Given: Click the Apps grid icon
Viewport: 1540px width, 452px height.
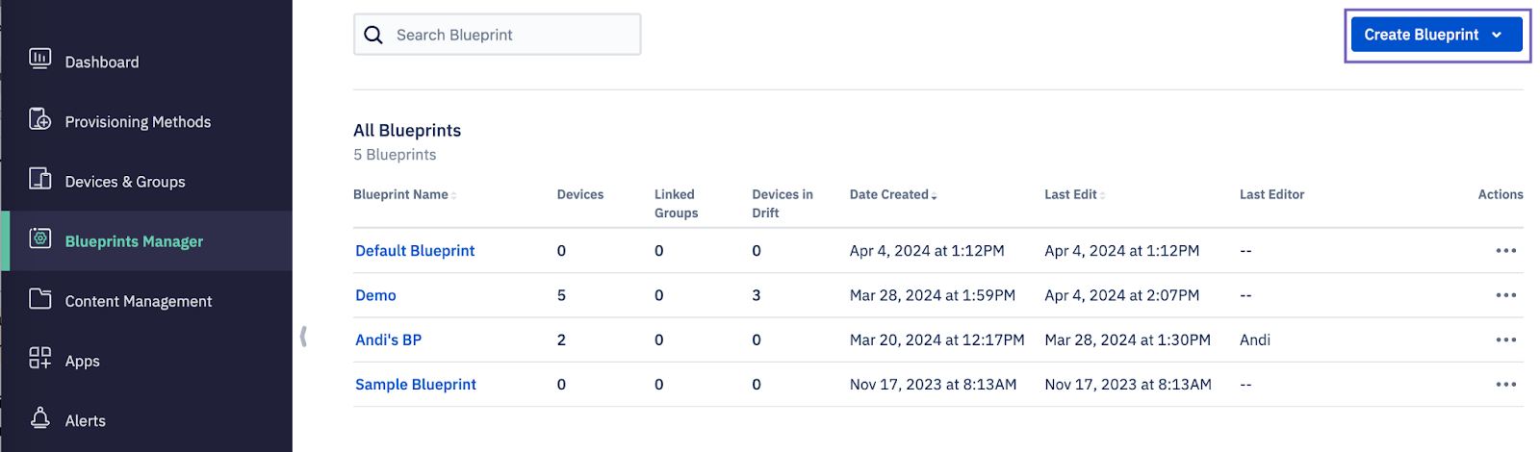Looking at the screenshot, I should pos(39,359).
